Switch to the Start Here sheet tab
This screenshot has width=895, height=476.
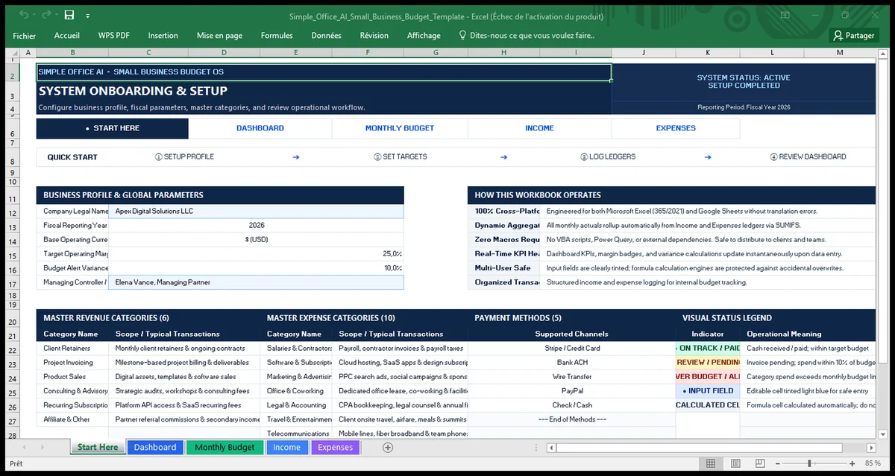click(x=98, y=447)
